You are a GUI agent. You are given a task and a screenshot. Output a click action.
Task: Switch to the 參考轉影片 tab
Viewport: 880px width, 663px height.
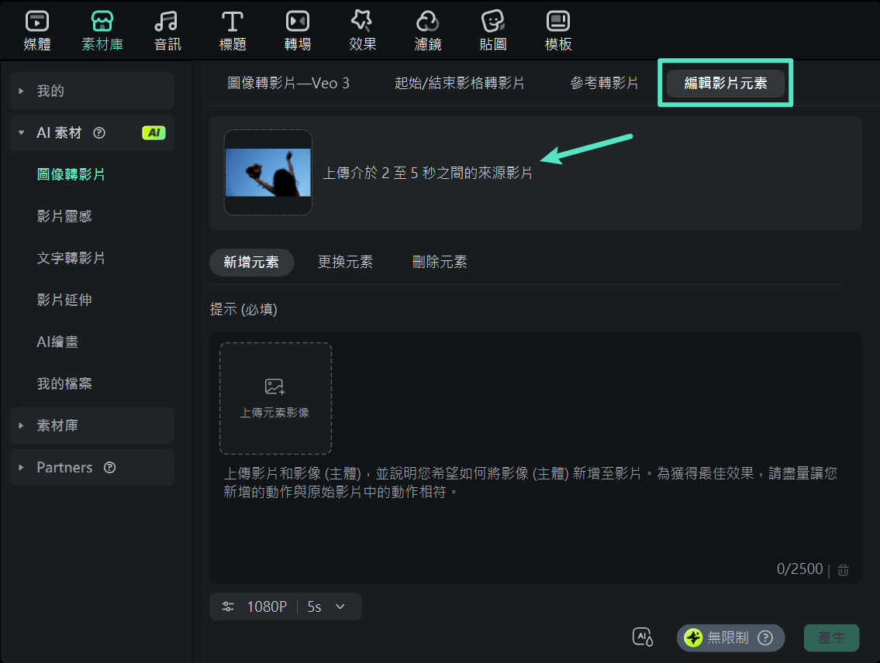tap(603, 84)
